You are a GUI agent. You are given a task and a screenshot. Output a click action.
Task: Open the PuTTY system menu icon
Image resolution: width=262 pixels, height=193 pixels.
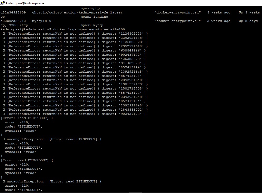(x=2, y=3)
